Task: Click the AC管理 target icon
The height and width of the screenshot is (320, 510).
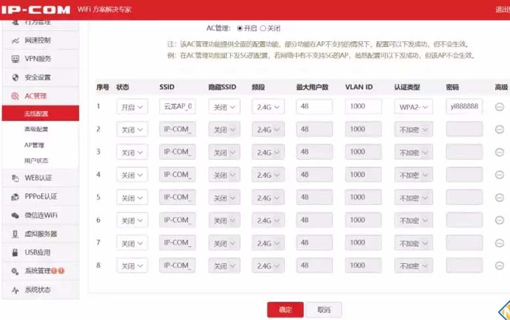Action: point(15,96)
